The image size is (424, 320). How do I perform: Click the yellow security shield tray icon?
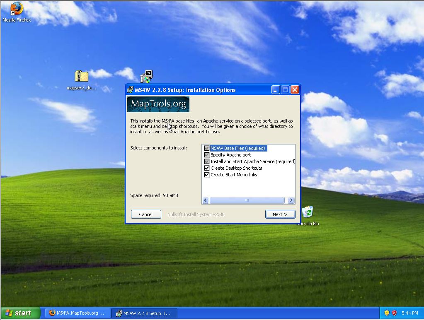(x=387, y=313)
